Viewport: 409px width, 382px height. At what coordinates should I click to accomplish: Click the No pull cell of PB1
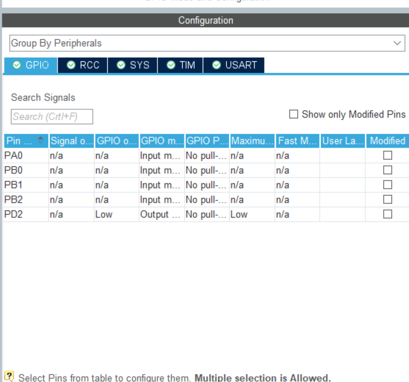(x=207, y=185)
